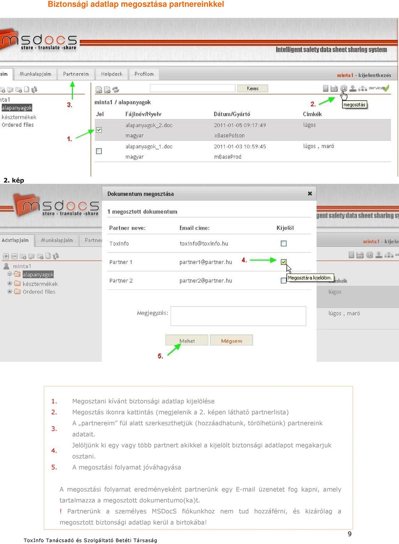This screenshot has width=399, height=544.
Task: Click the email toxinfo@toxinfo.hu
Action: point(204,244)
